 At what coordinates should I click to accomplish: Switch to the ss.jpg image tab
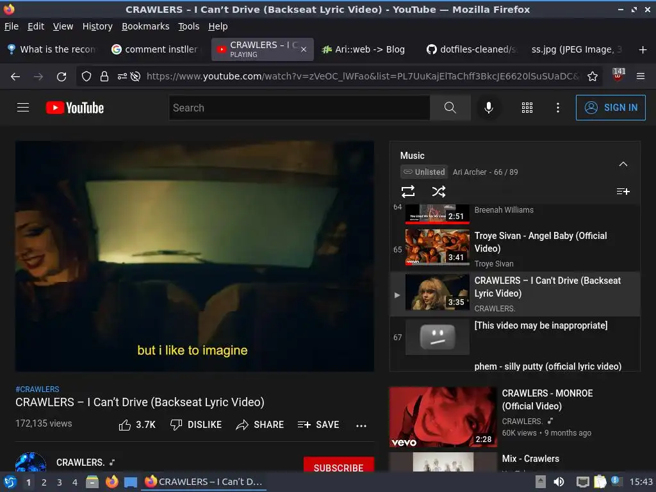click(577, 49)
